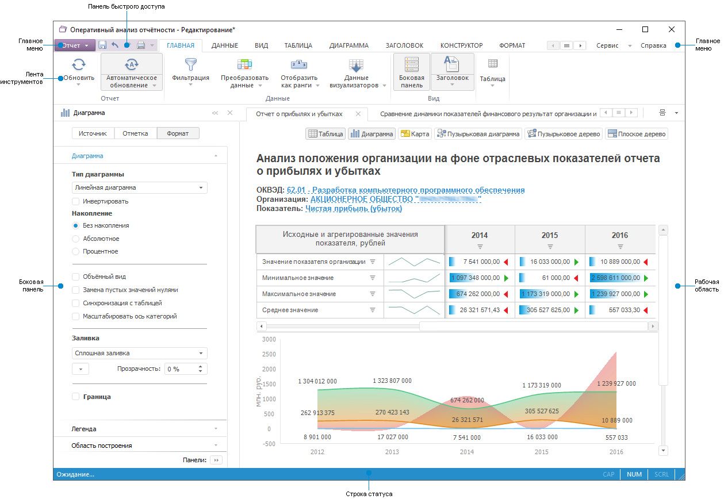
Task: Click the Чистая прибыль (убыток) link
Action: 354,209
